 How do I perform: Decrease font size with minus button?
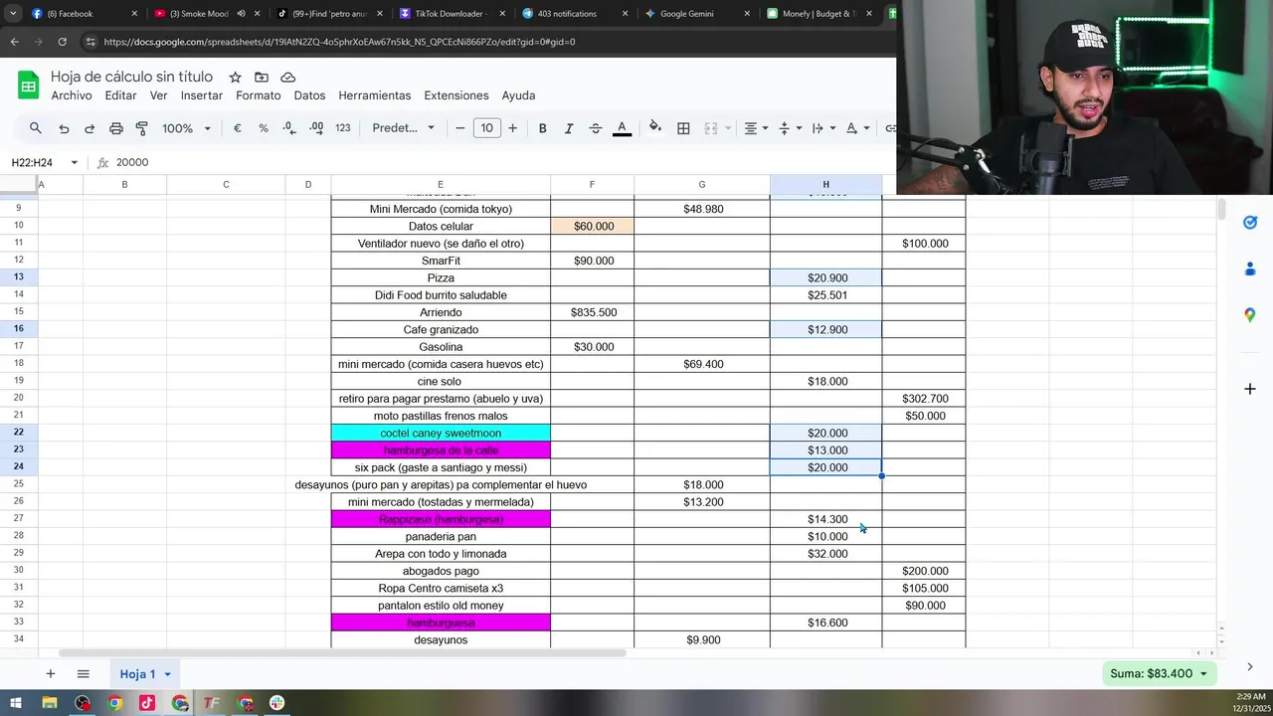(x=459, y=128)
